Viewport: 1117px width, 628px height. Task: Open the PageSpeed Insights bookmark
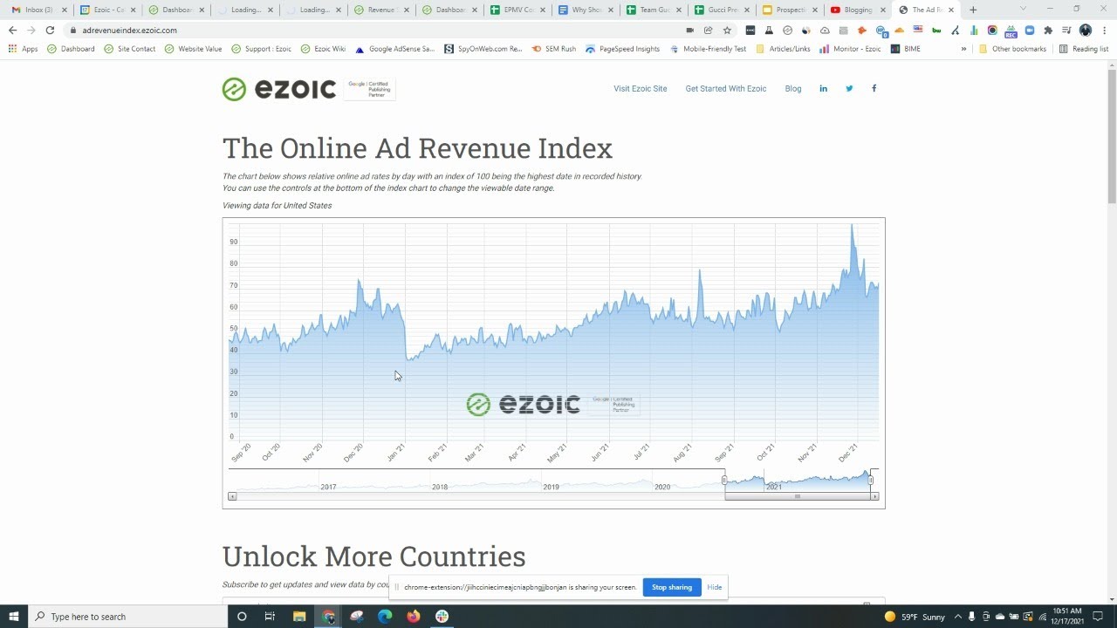point(622,49)
